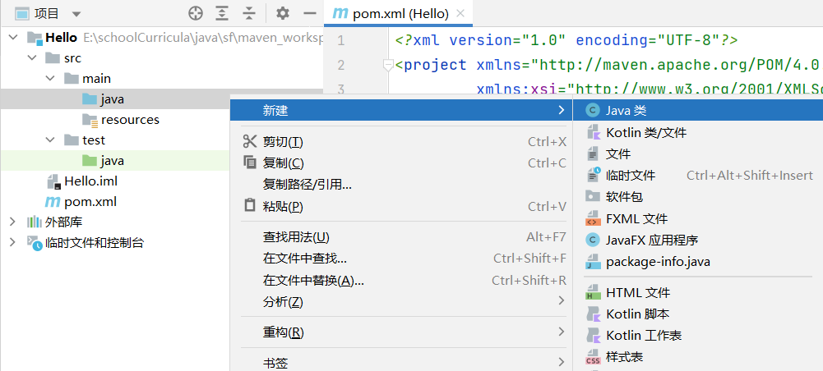823x371 pixels.
Task: Choose 粘贴(P) from the context menu
Action: 401,207
